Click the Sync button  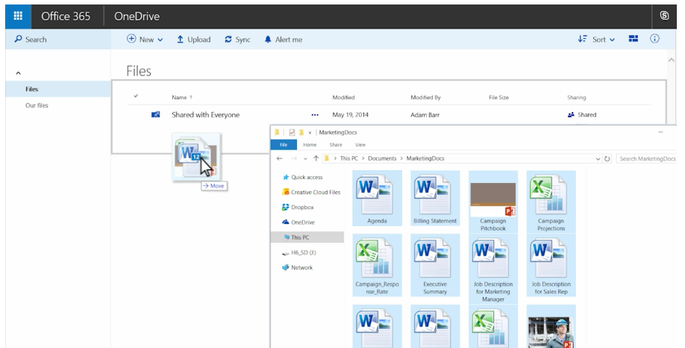pyautogui.click(x=237, y=40)
